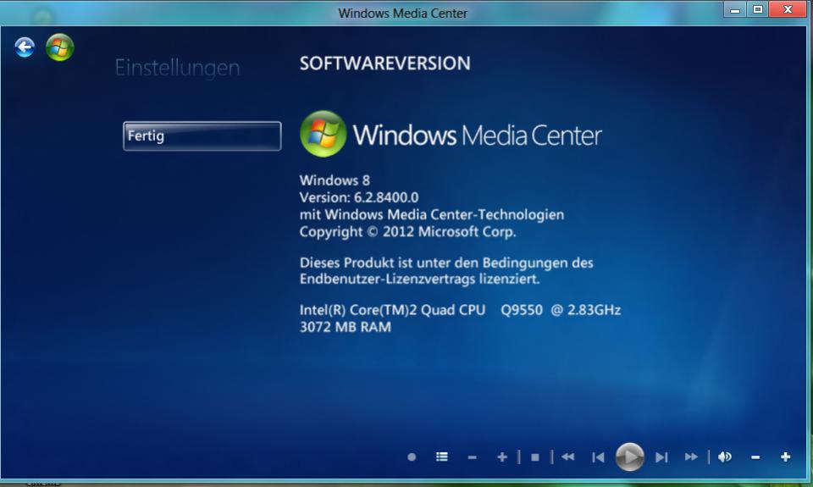Rewind with the double-left arrows
The height and width of the screenshot is (487, 813).
tap(567, 457)
